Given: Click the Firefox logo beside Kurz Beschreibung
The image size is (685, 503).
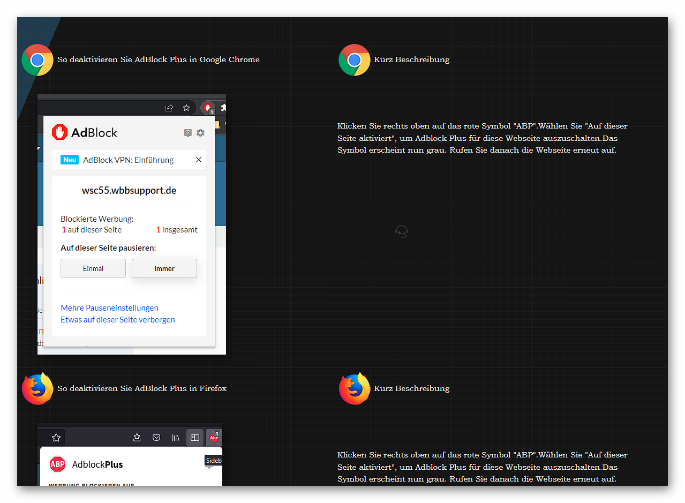Looking at the screenshot, I should 355,388.
